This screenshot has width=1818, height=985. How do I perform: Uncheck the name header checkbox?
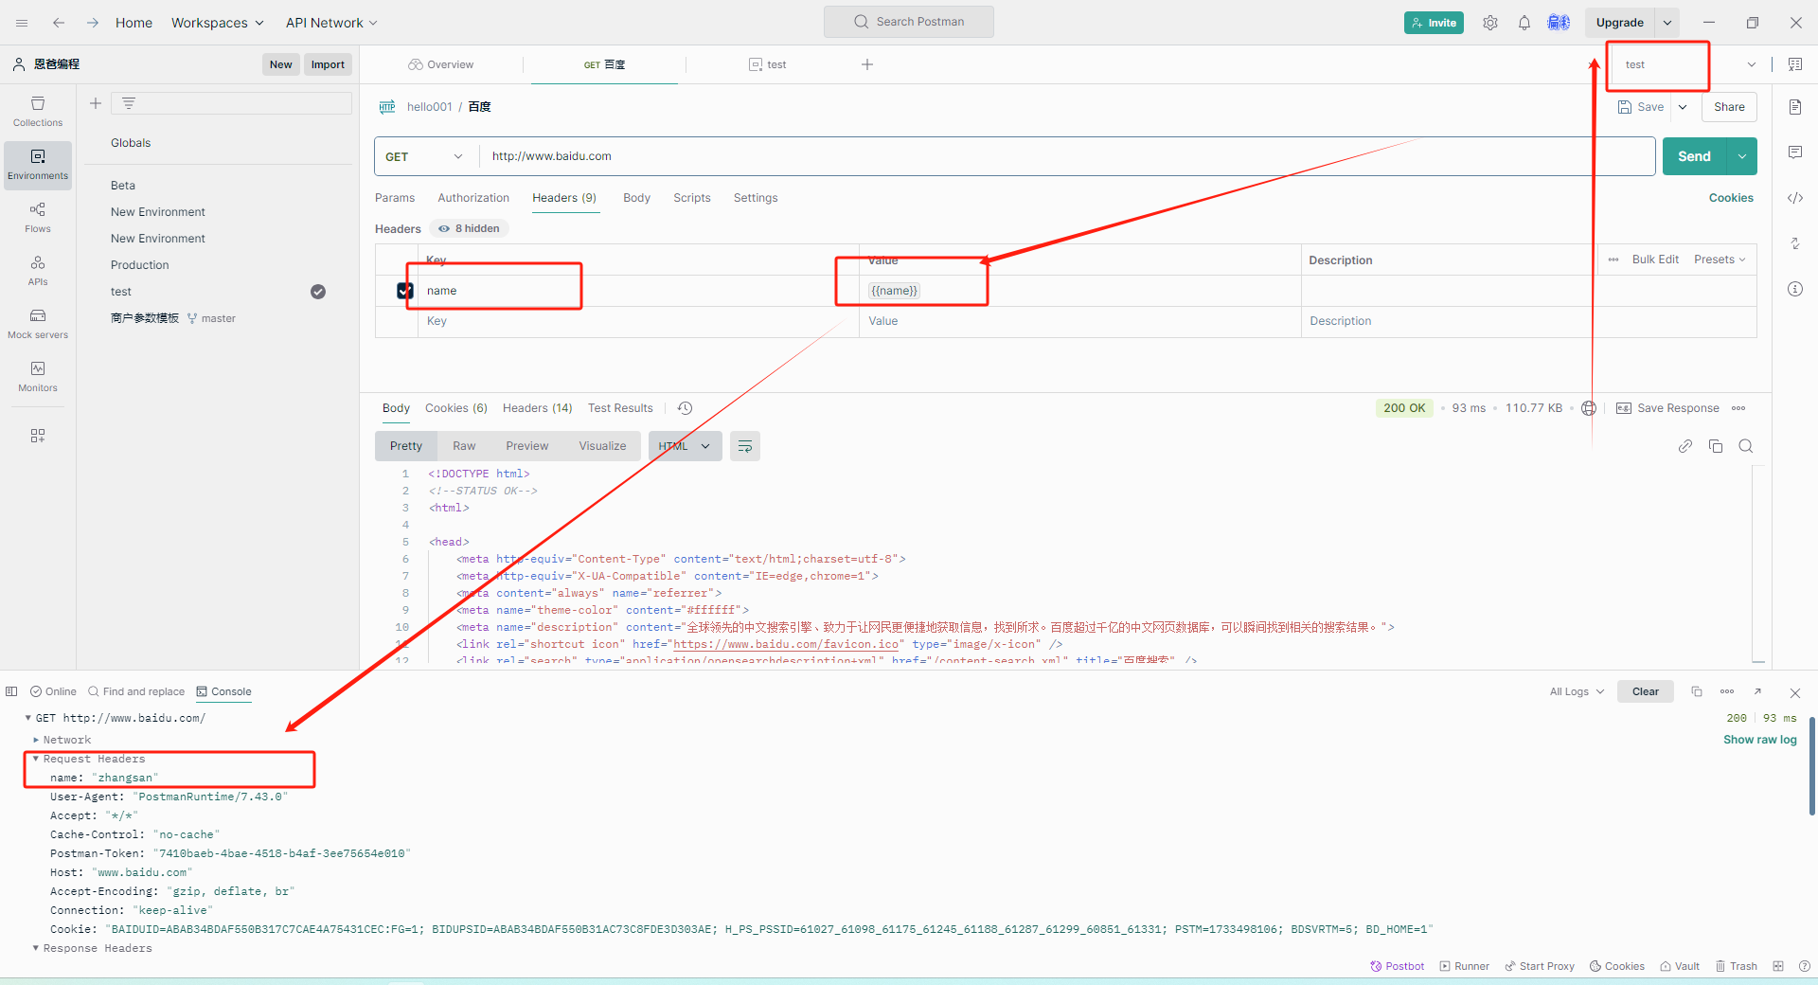pos(405,291)
